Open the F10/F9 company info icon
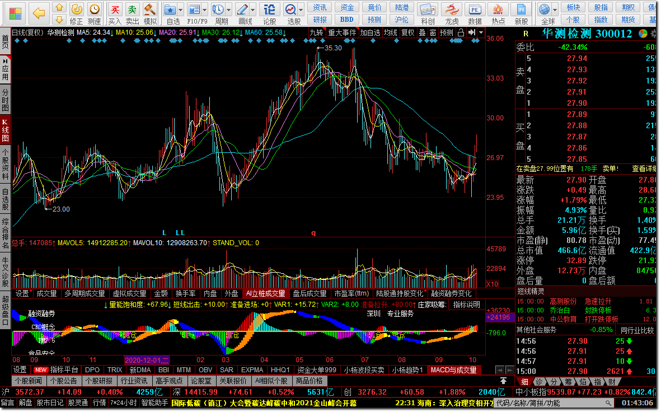The height and width of the screenshot is (412, 661). 194,10
